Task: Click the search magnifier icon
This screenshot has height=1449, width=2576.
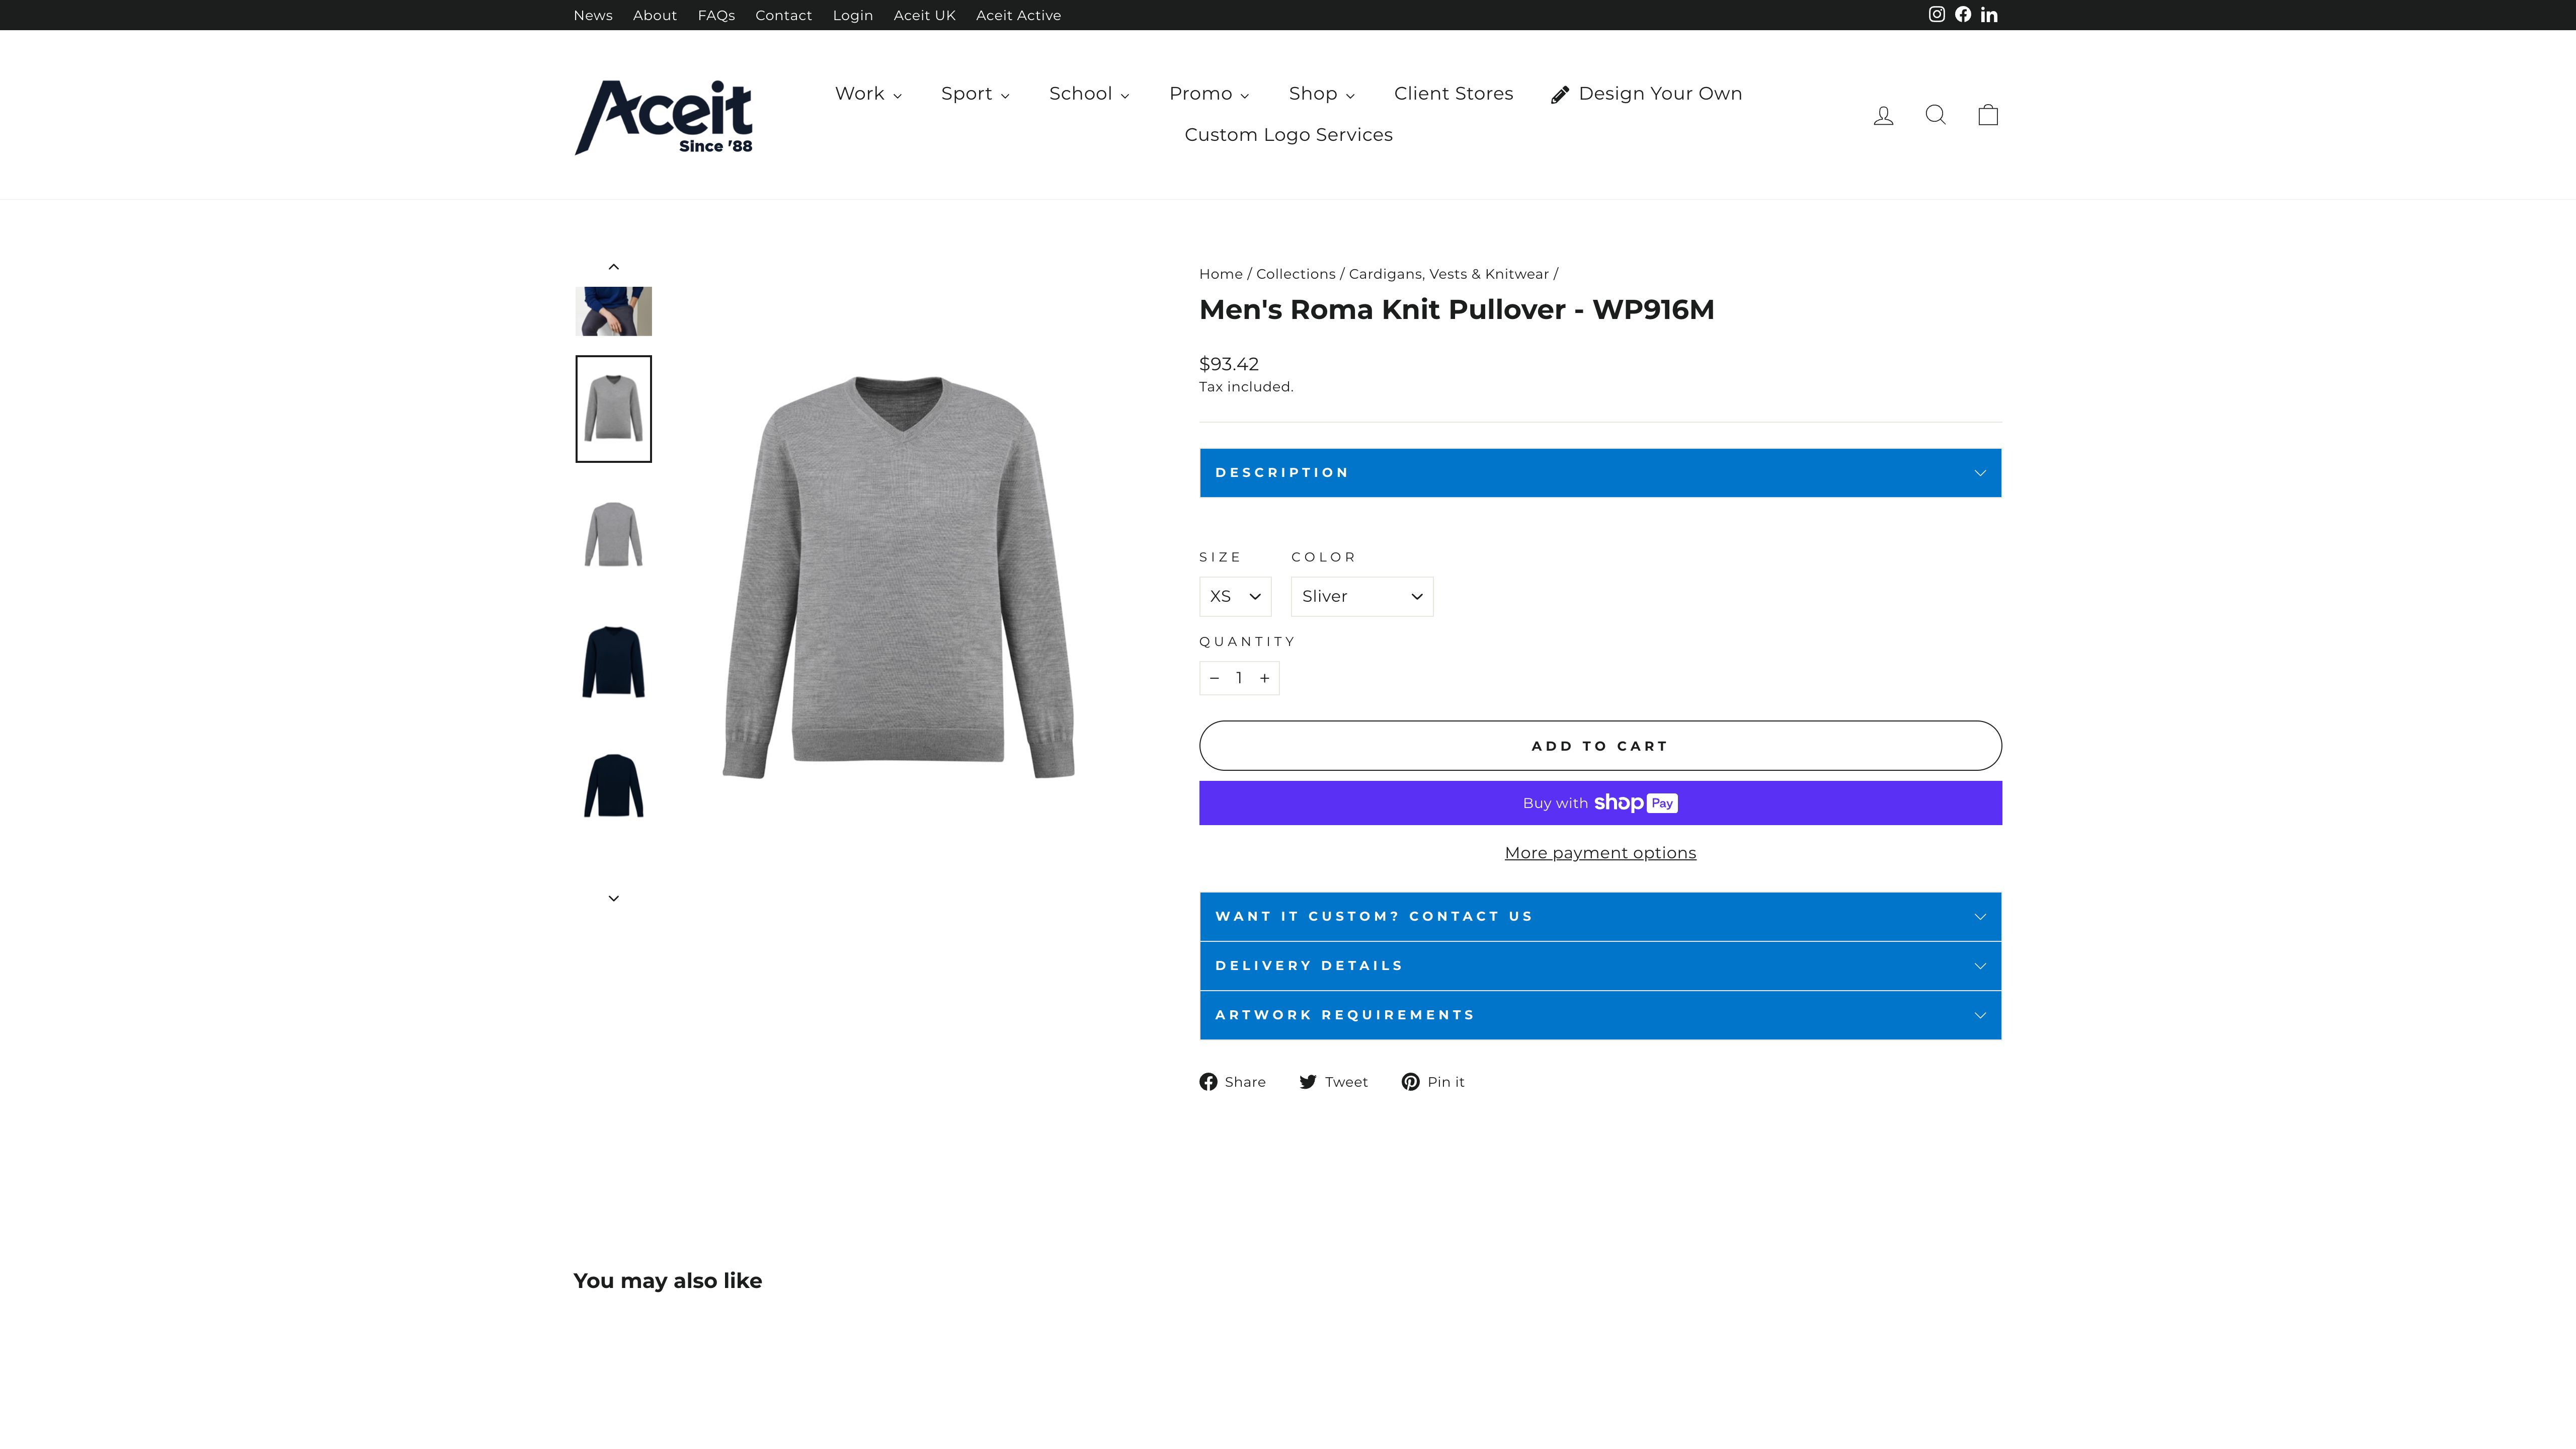Action: pyautogui.click(x=1936, y=114)
